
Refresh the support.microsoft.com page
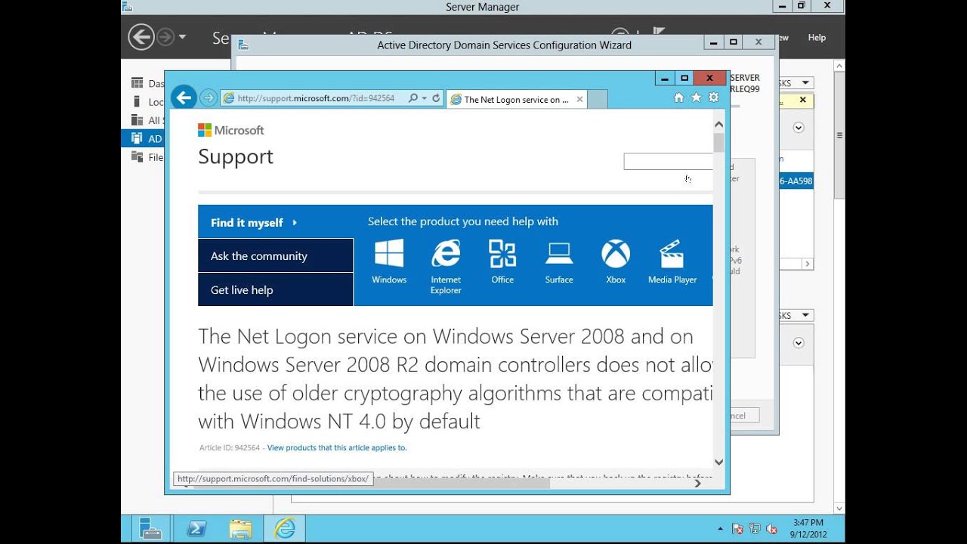[x=436, y=98]
